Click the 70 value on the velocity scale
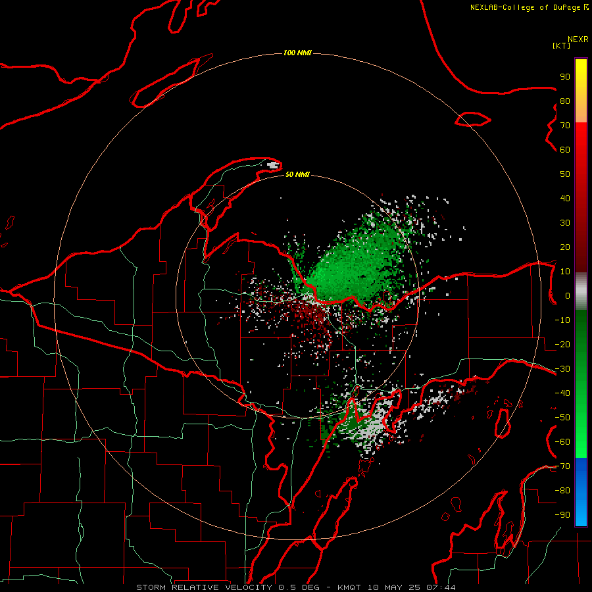592x592 pixels. (x=565, y=126)
